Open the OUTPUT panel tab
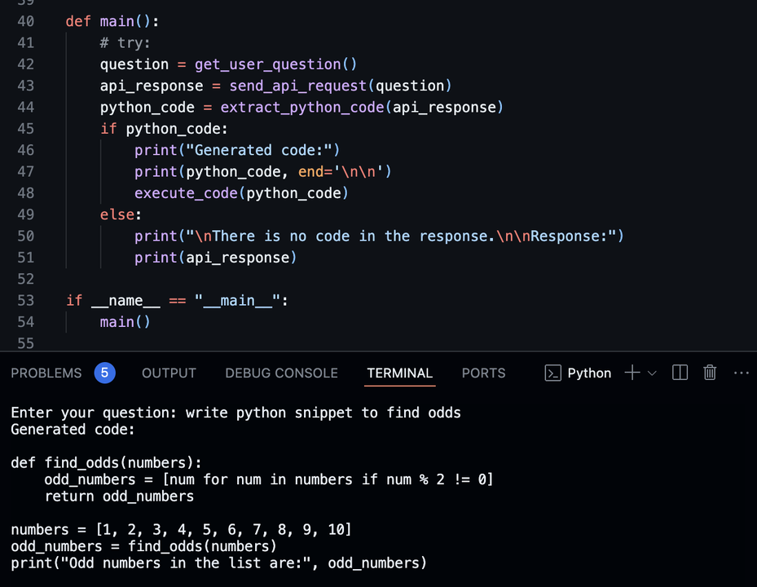This screenshot has height=587, width=757. [x=169, y=373]
